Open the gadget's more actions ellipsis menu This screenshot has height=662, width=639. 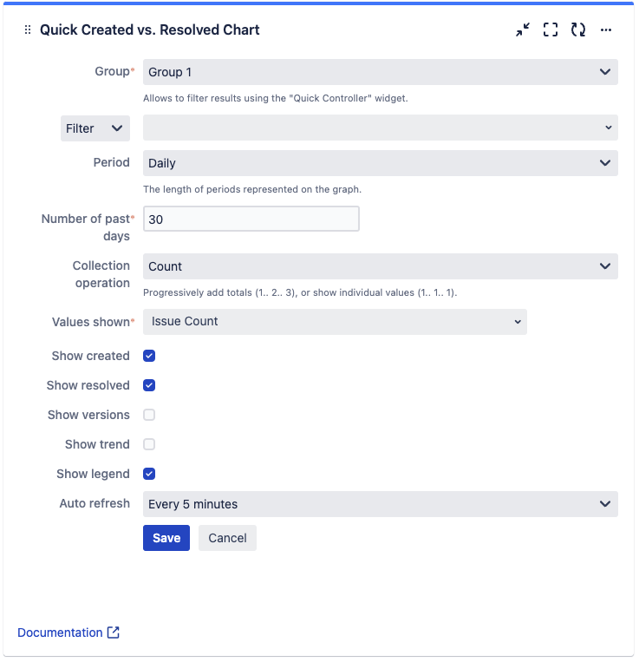(x=606, y=29)
